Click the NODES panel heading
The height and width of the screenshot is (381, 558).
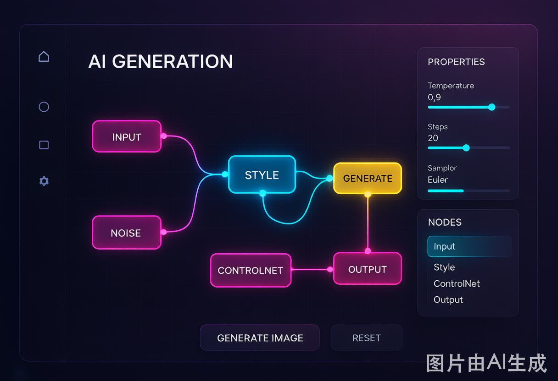click(x=445, y=222)
